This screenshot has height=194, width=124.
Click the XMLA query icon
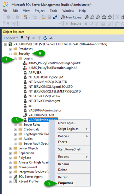104,17
